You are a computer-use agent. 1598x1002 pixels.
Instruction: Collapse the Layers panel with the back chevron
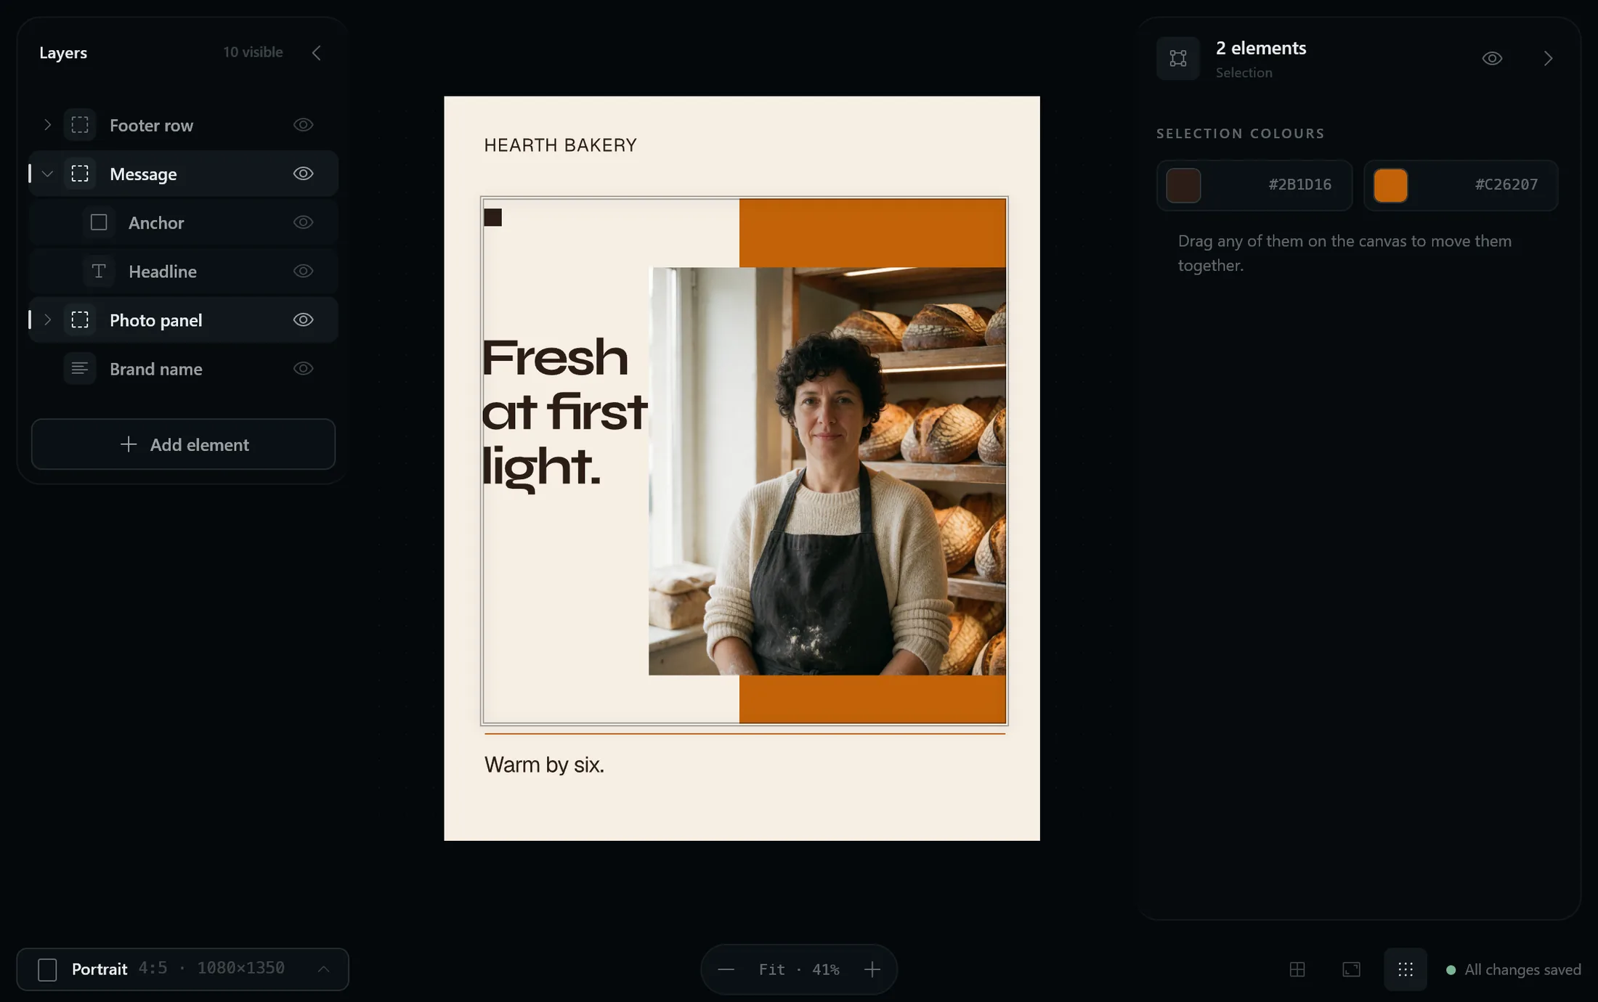coord(316,52)
